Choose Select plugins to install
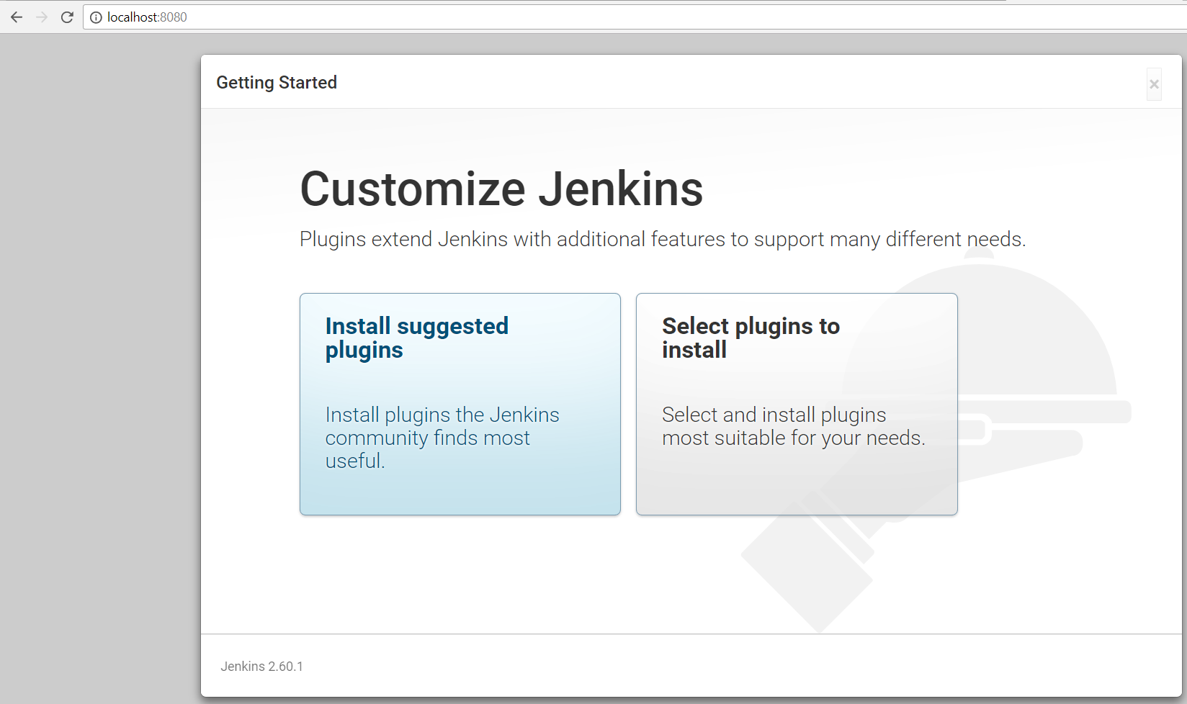 coord(797,404)
